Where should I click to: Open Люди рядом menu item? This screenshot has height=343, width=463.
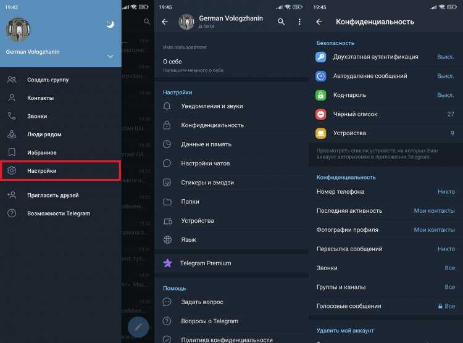click(x=60, y=134)
